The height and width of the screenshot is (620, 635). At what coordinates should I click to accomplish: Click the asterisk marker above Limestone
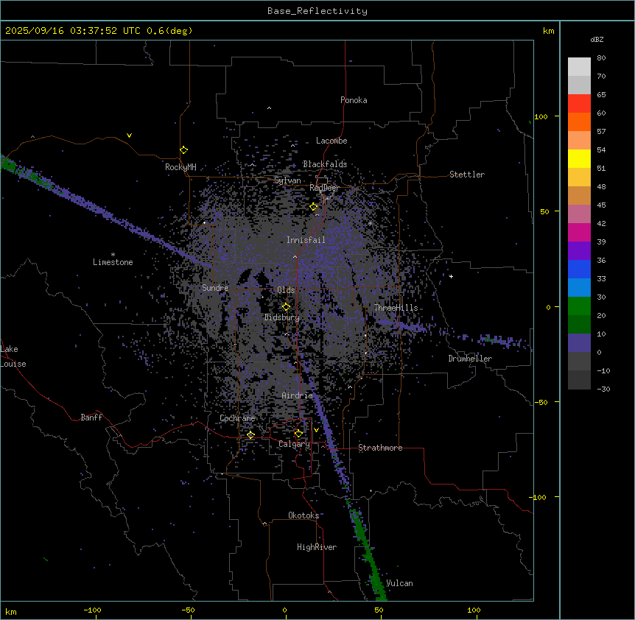[x=113, y=255]
